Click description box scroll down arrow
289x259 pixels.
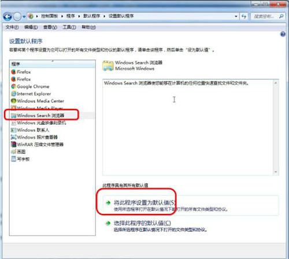pos(276,172)
